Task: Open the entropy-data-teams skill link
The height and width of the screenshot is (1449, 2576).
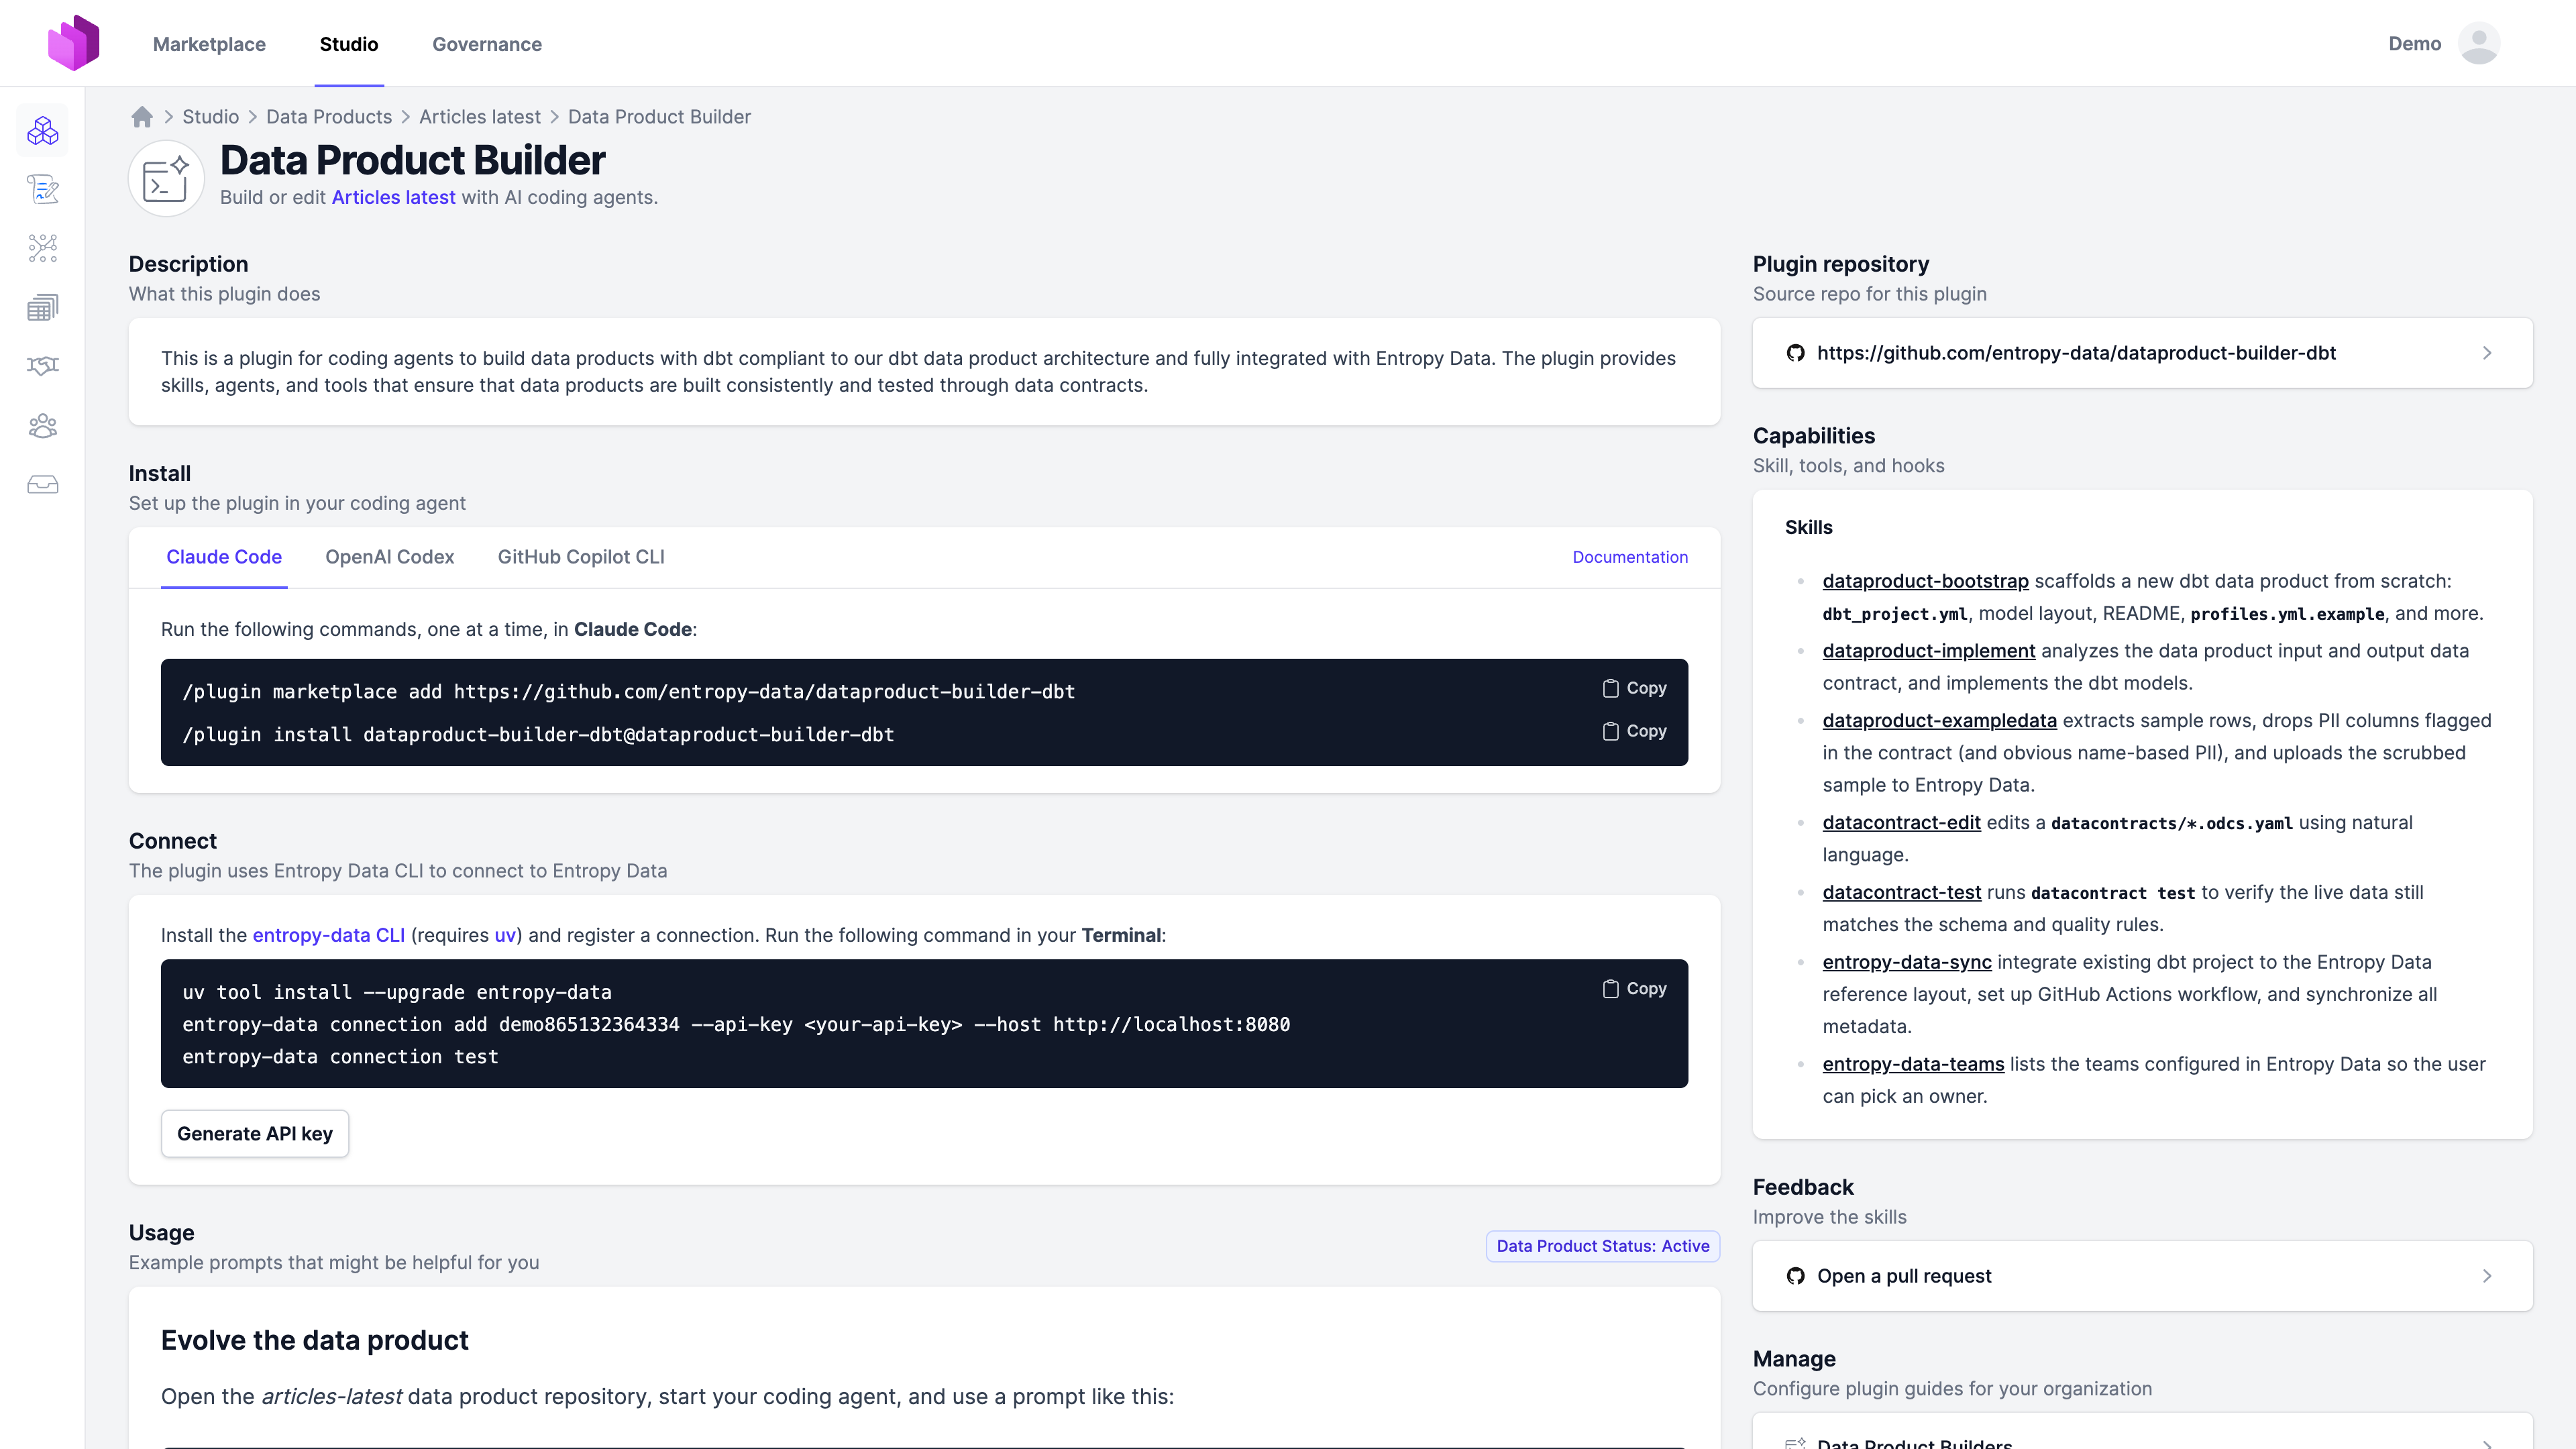Action: (x=1914, y=1064)
